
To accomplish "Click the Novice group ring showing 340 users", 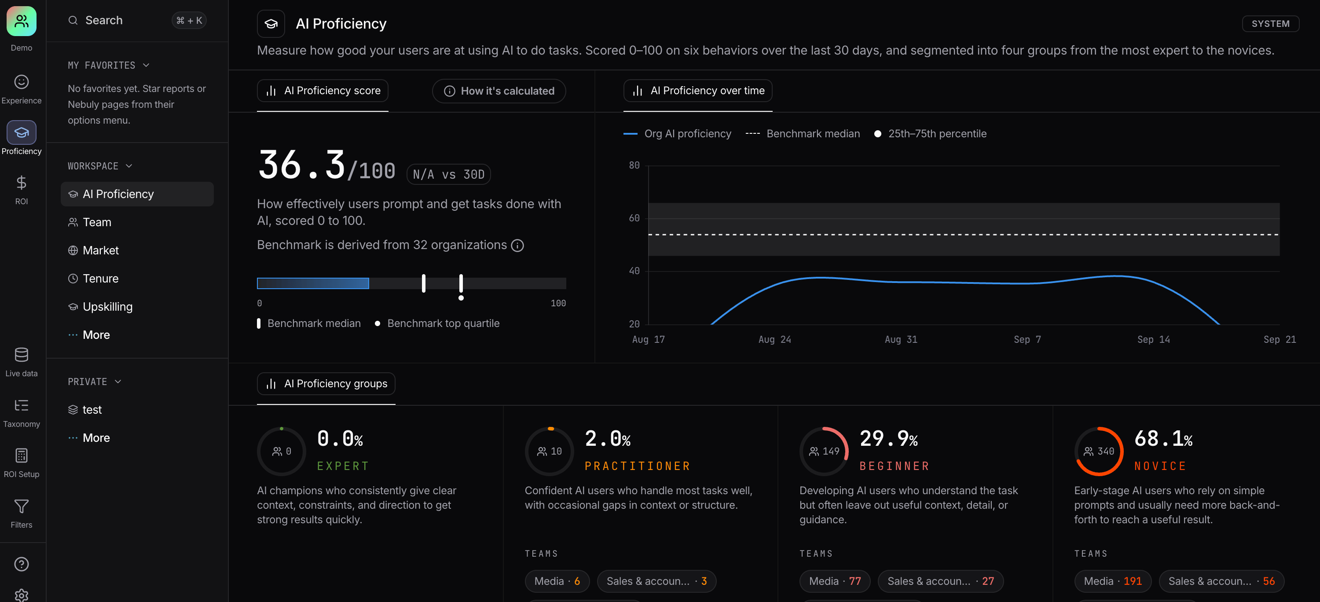I will click(x=1099, y=451).
